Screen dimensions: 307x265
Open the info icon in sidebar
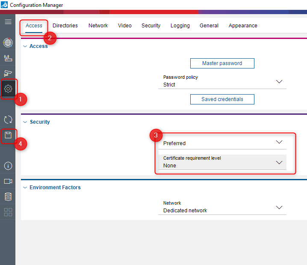pyautogui.click(x=8, y=166)
